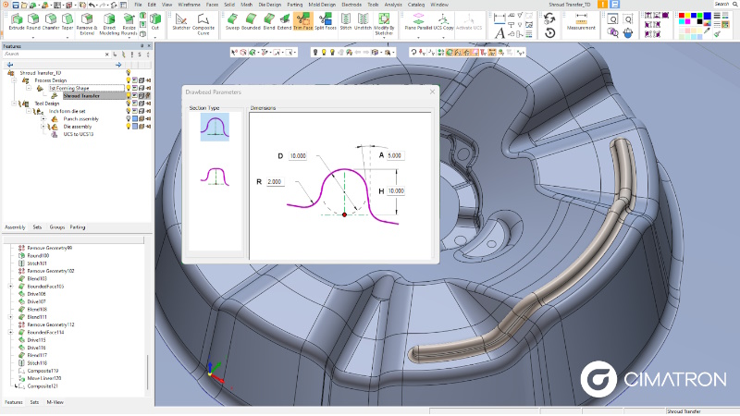Viewport: 740px width, 416px height.
Task: Click the Undo arrow icon
Action: pyautogui.click(x=92, y=5)
